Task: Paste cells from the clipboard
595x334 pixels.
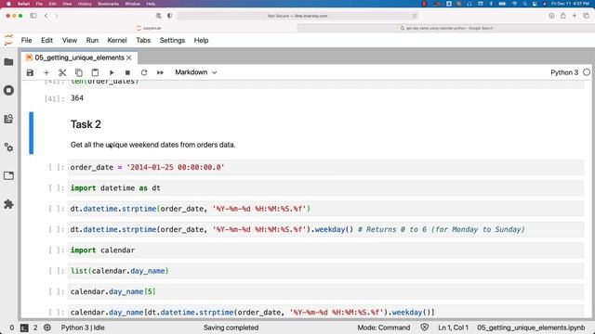Action: coord(95,72)
